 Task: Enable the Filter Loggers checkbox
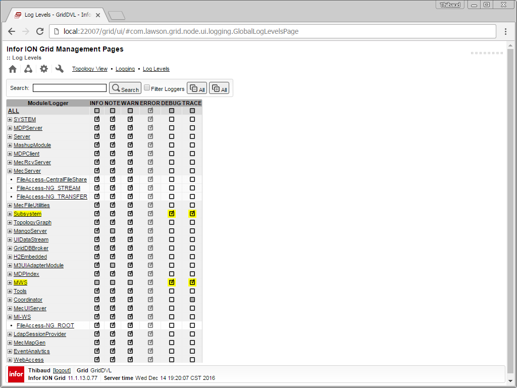coord(147,88)
